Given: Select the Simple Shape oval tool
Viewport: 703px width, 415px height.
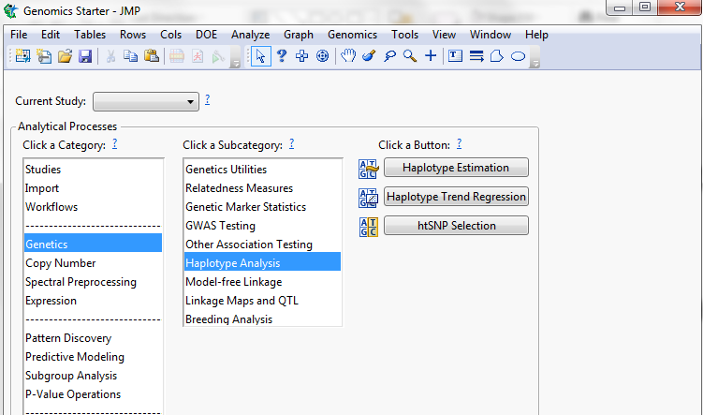Looking at the screenshot, I should pyautogui.click(x=518, y=56).
